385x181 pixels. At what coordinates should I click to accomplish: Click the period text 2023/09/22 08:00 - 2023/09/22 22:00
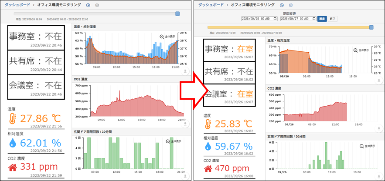pos(67,19)
